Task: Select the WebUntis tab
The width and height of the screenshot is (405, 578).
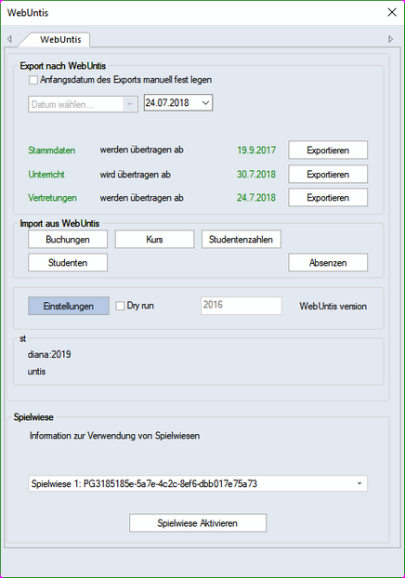Action: (60, 39)
